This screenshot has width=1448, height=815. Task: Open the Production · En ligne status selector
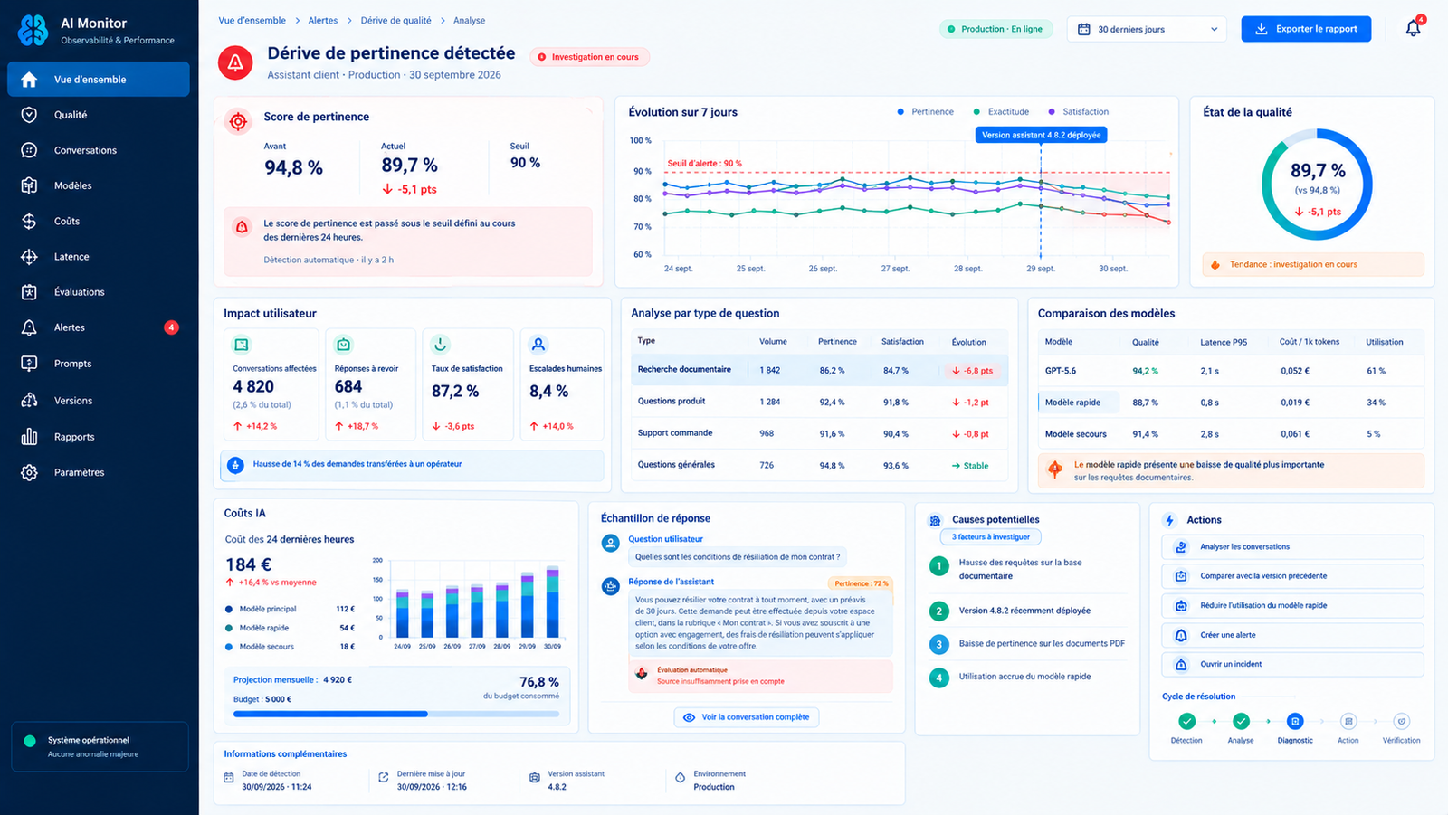pos(995,29)
